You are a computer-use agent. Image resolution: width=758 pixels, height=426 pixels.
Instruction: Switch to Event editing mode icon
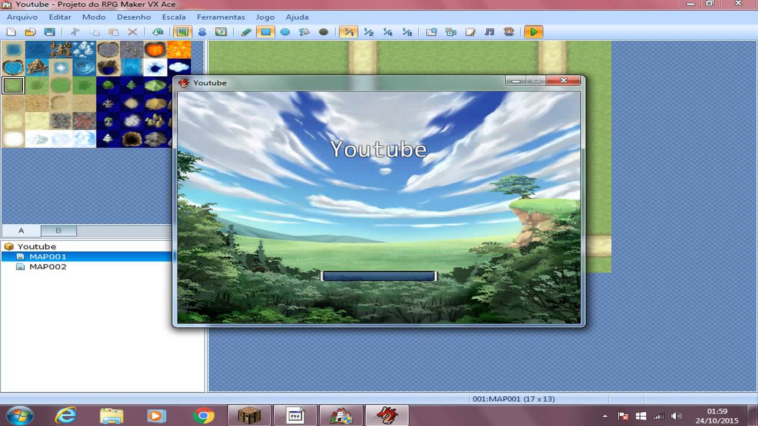tap(202, 32)
